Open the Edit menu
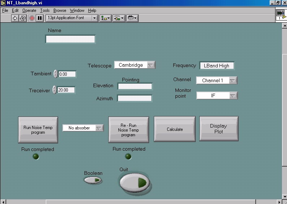This screenshot has width=287, height=204. click(x=15, y=10)
